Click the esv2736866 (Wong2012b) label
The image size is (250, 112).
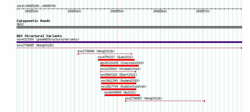click(x=96, y=51)
